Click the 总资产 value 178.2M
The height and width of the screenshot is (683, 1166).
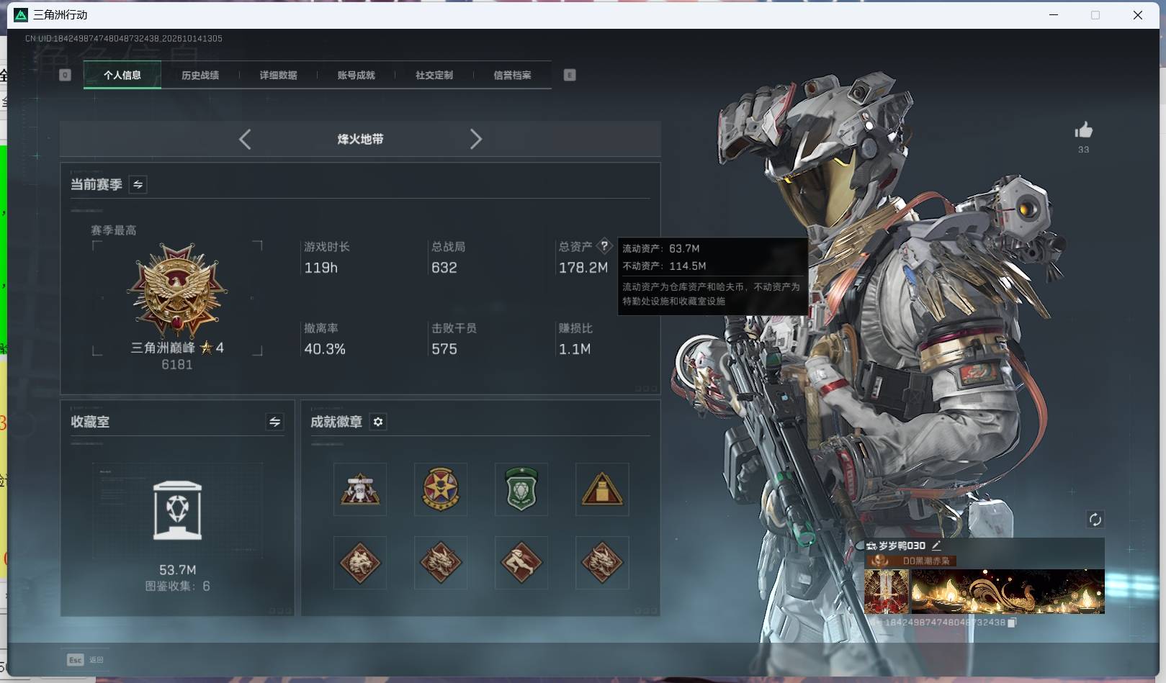[x=583, y=268]
